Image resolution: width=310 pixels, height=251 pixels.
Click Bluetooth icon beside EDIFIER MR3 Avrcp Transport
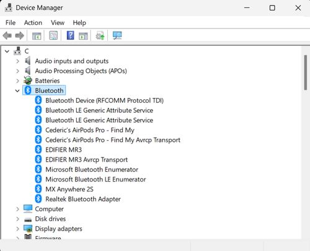click(x=38, y=159)
